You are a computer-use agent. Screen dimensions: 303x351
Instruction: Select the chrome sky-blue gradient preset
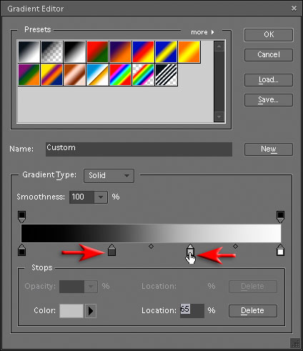tap(97, 74)
